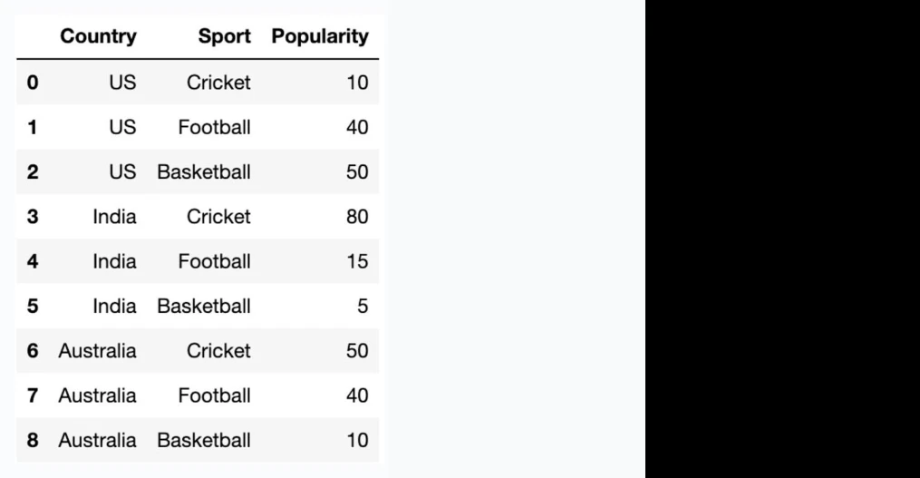Click popularity value 5
920x478 pixels.
coord(363,306)
